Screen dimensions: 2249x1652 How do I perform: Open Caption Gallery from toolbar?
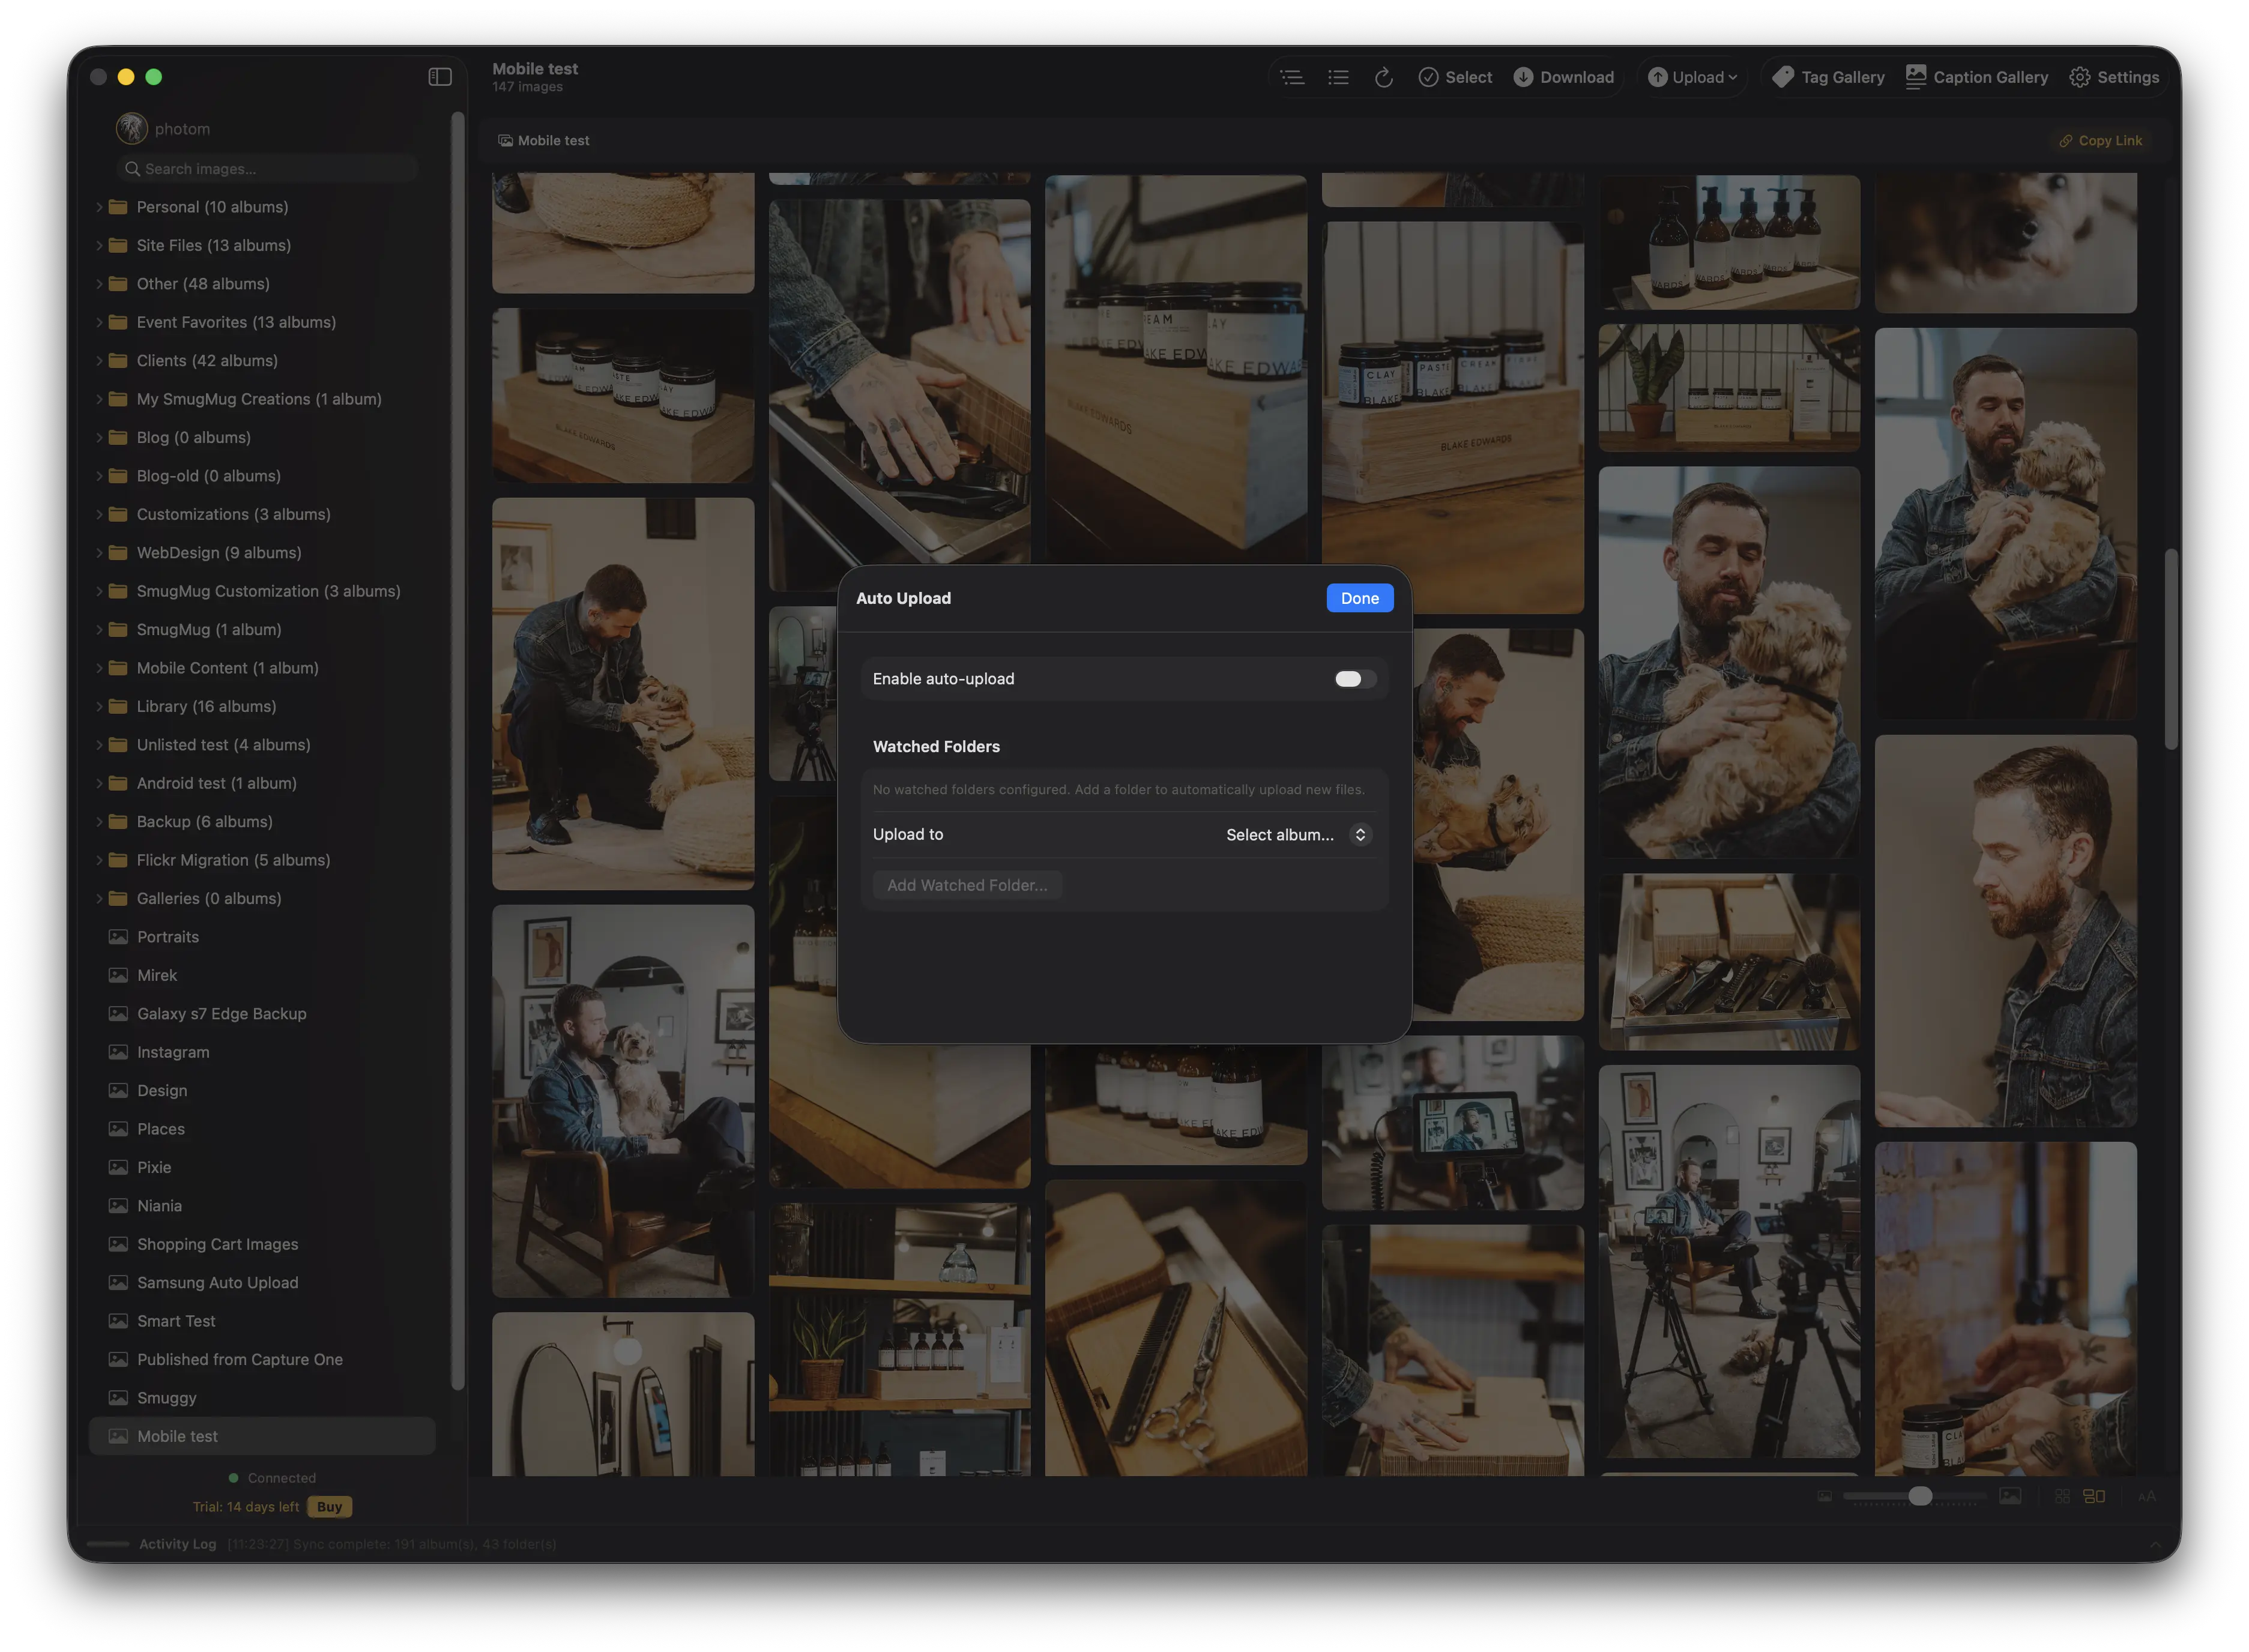[1977, 77]
